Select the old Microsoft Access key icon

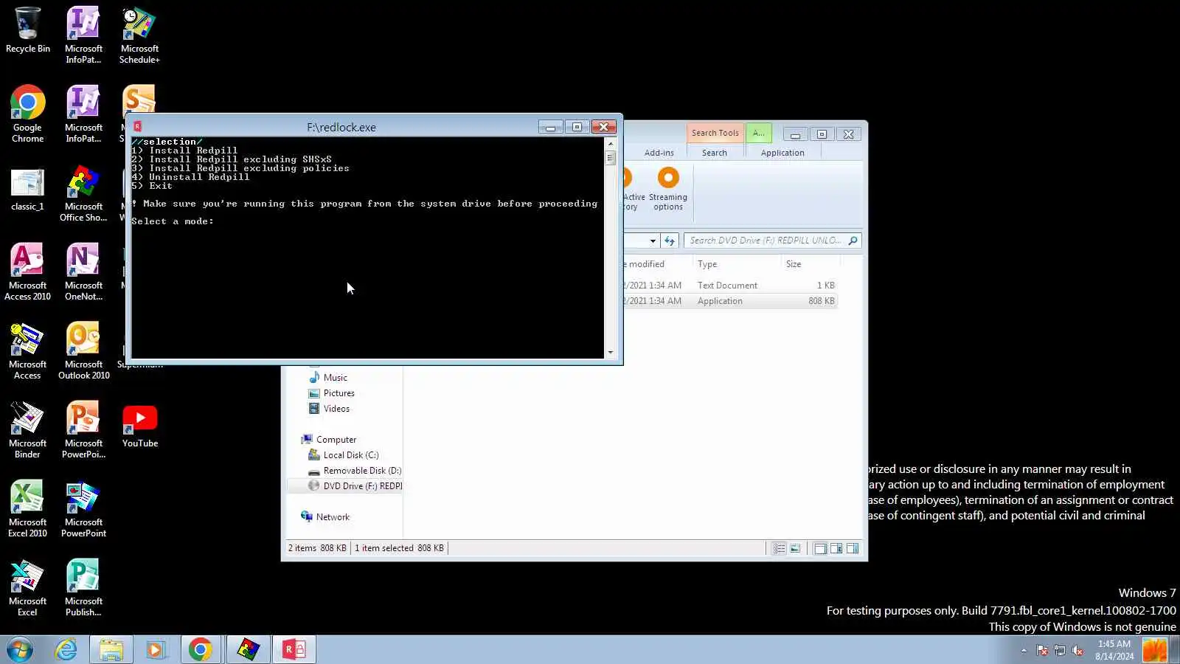[27, 351]
